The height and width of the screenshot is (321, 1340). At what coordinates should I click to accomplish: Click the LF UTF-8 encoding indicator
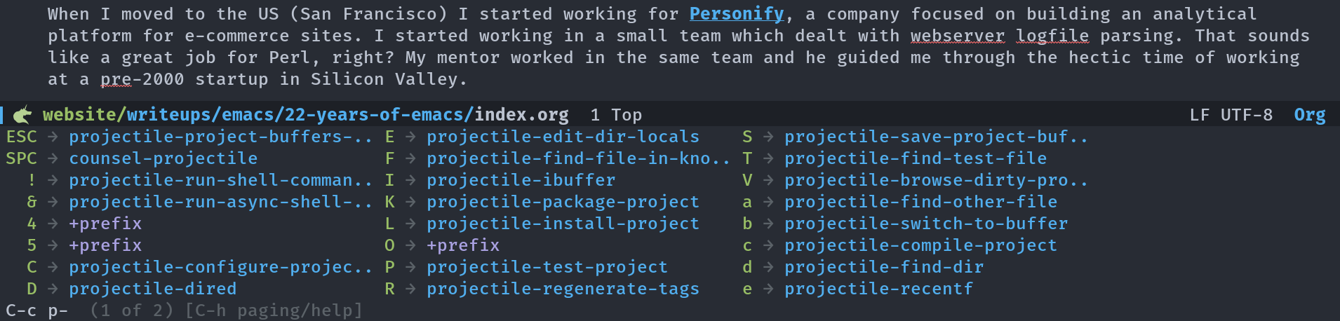coord(1231,115)
